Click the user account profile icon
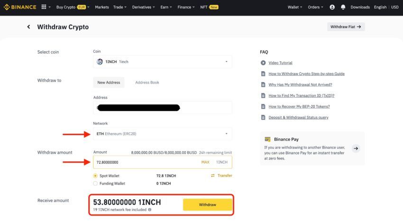403x221 pixels. point(332,7)
